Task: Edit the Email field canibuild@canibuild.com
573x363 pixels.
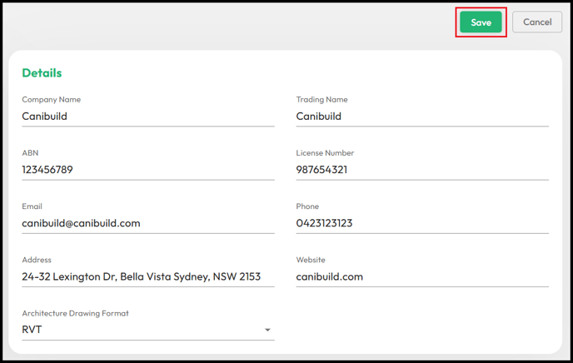Action: (x=148, y=223)
